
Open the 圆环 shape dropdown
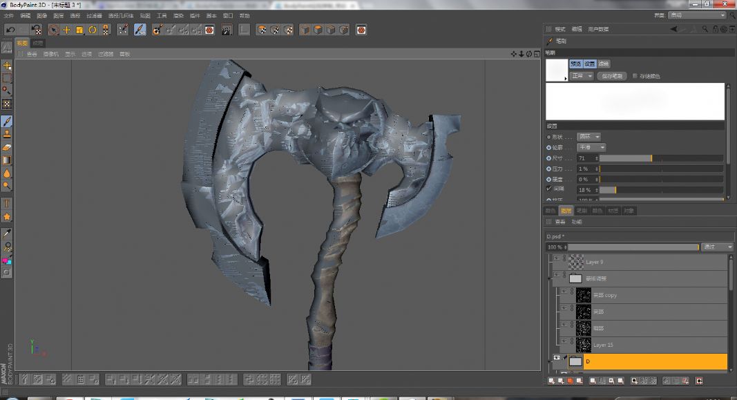click(589, 137)
